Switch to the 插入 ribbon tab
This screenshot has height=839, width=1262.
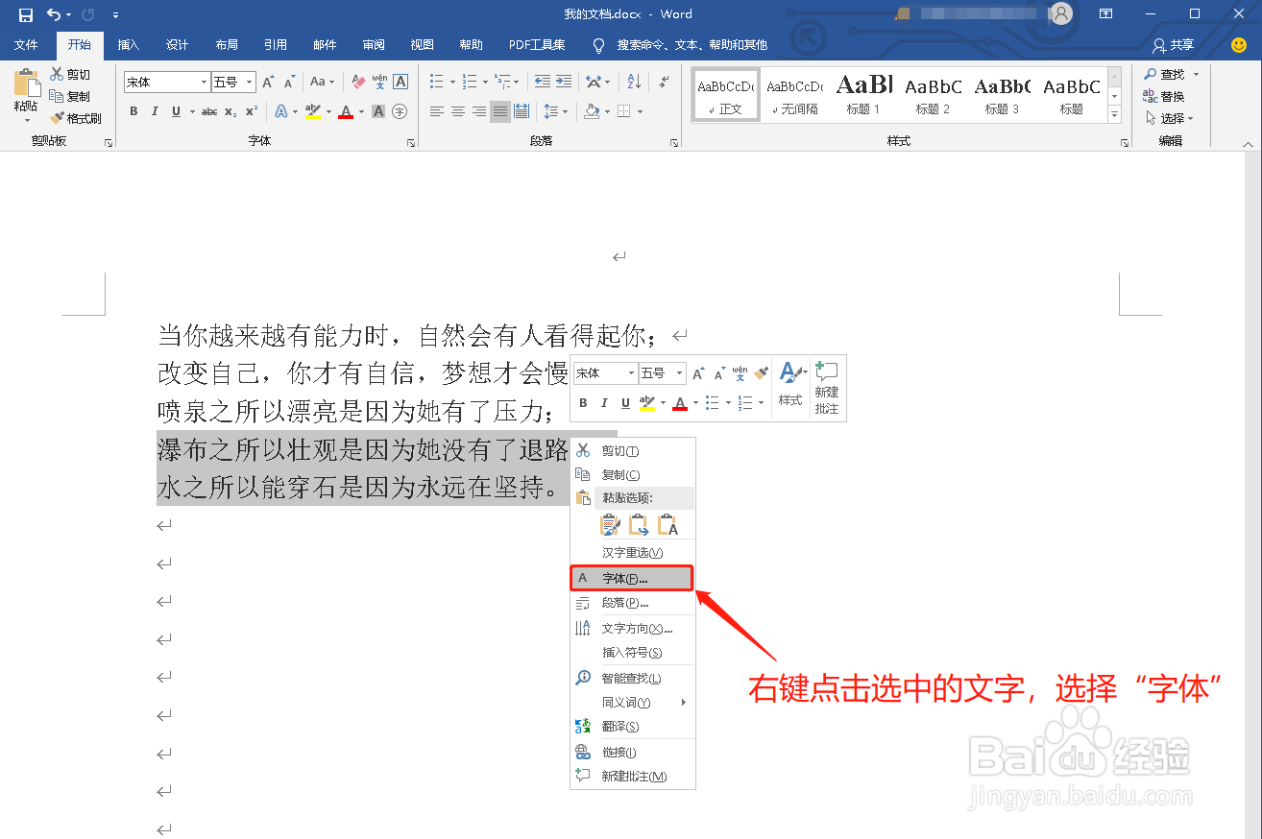[129, 45]
